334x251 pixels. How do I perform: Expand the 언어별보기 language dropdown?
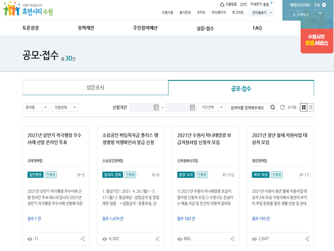click(x=262, y=12)
